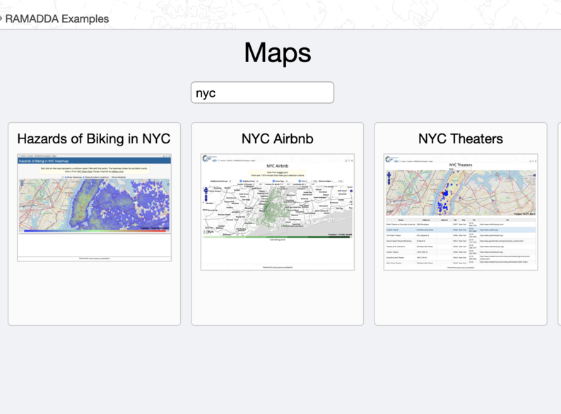Screen dimensions: 561x414
Task: Toggle Show Heatmap checkbox in Hazards preview
Action: pyautogui.click(x=64, y=177)
